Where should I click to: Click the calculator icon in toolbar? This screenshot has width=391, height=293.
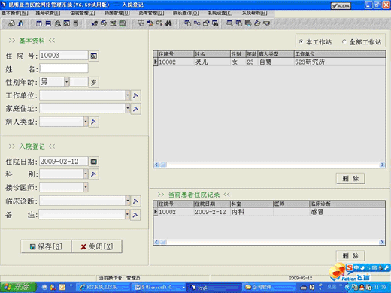[76, 23]
